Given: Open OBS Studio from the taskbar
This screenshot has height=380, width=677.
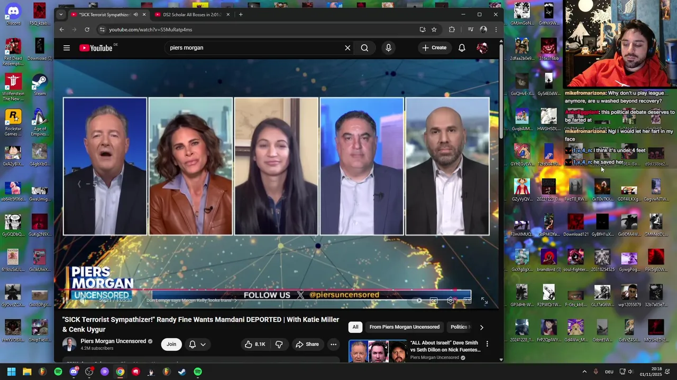Looking at the screenshot, I should (x=89, y=372).
